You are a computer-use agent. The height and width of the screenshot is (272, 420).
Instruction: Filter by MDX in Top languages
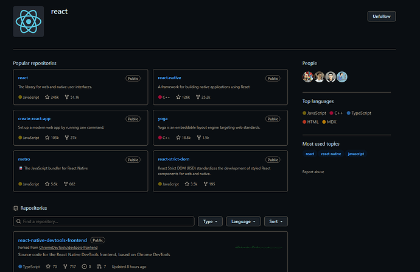[x=329, y=122]
